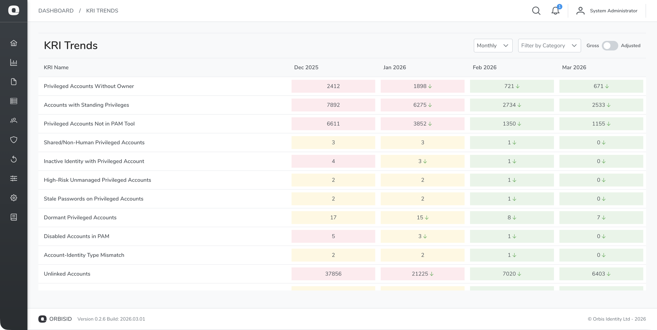Click the KRI TRENDS breadcrumb
Screen dimensions: 657x330
click(x=102, y=11)
